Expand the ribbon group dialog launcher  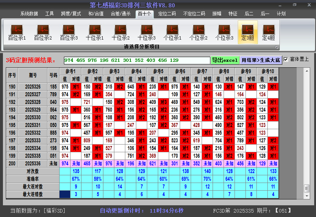[x=277, y=47]
